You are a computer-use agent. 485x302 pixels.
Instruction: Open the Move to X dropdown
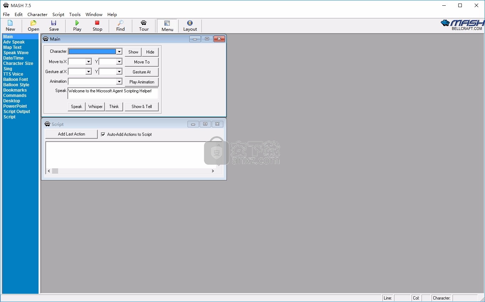click(x=88, y=62)
